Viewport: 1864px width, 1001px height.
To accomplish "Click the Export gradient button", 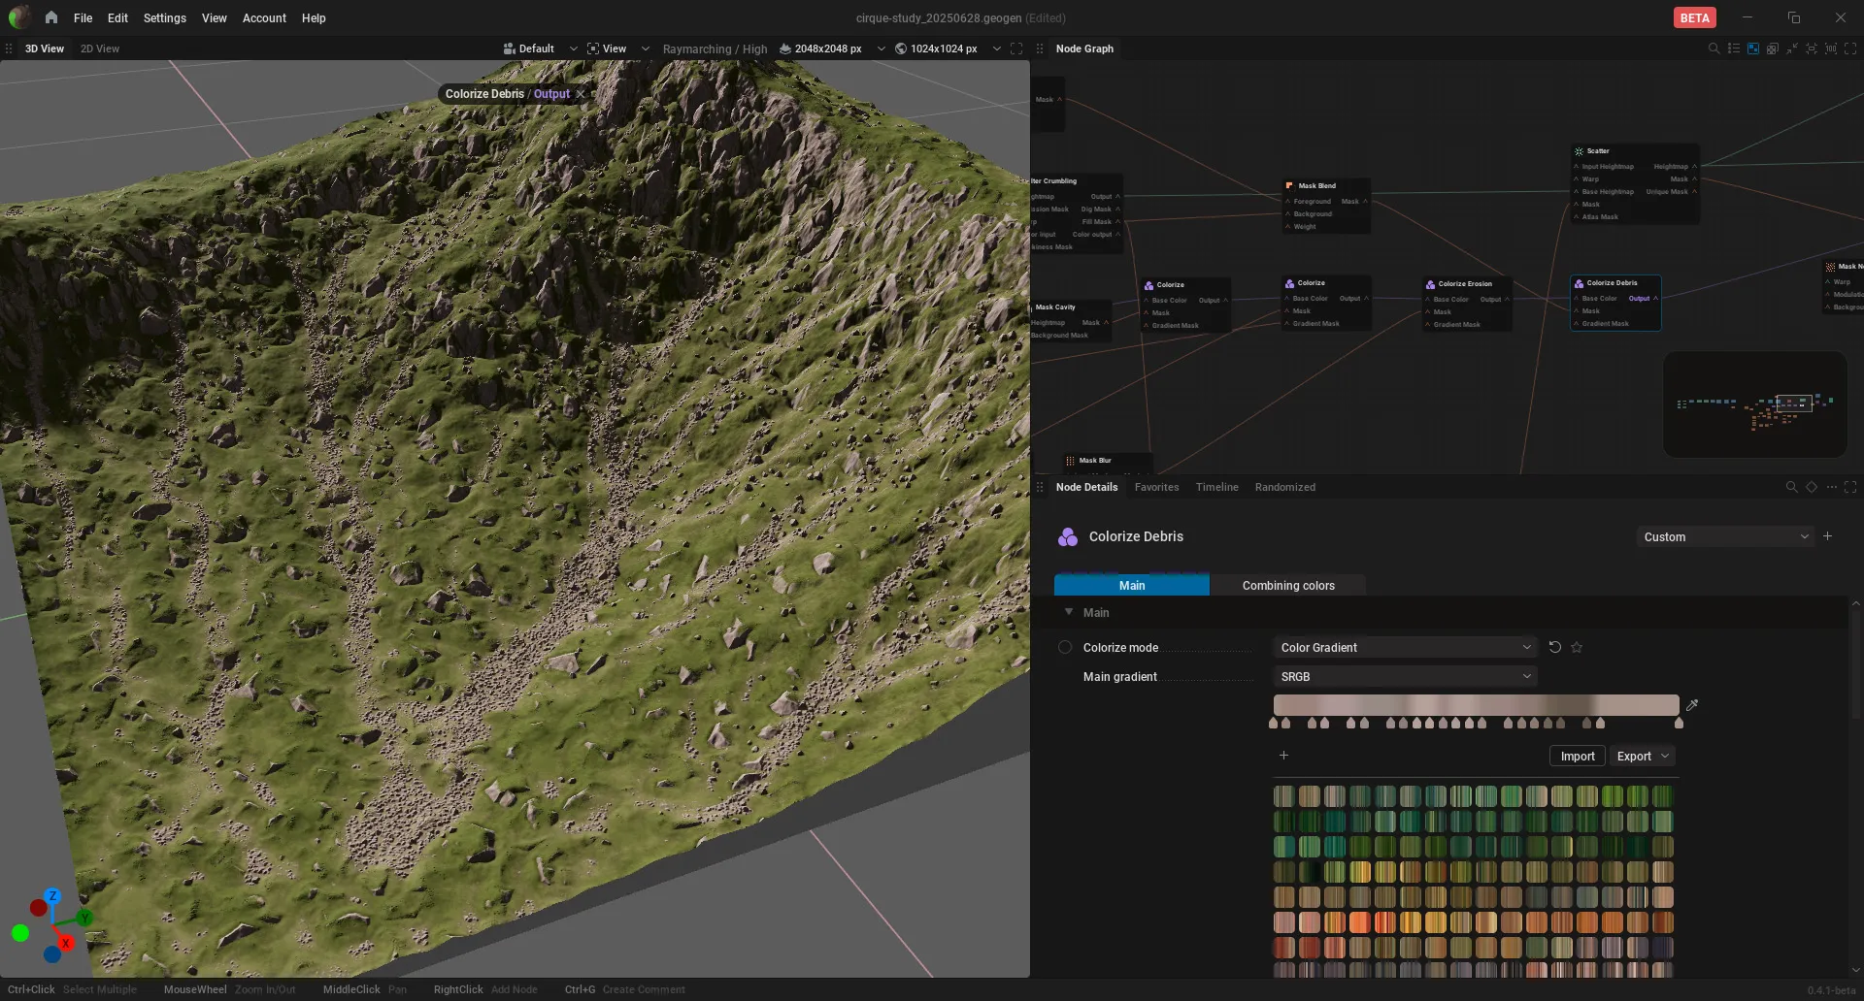I will 1642,756.
